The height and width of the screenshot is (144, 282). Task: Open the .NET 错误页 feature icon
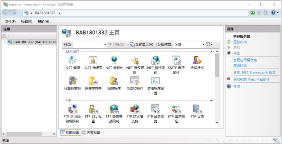(x=93, y=61)
